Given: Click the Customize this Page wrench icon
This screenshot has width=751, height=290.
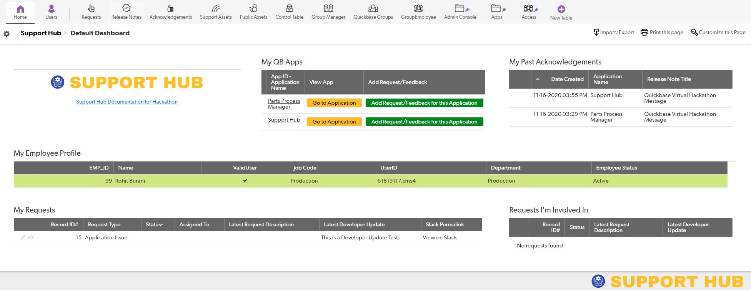Looking at the screenshot, I should point(694,32).
